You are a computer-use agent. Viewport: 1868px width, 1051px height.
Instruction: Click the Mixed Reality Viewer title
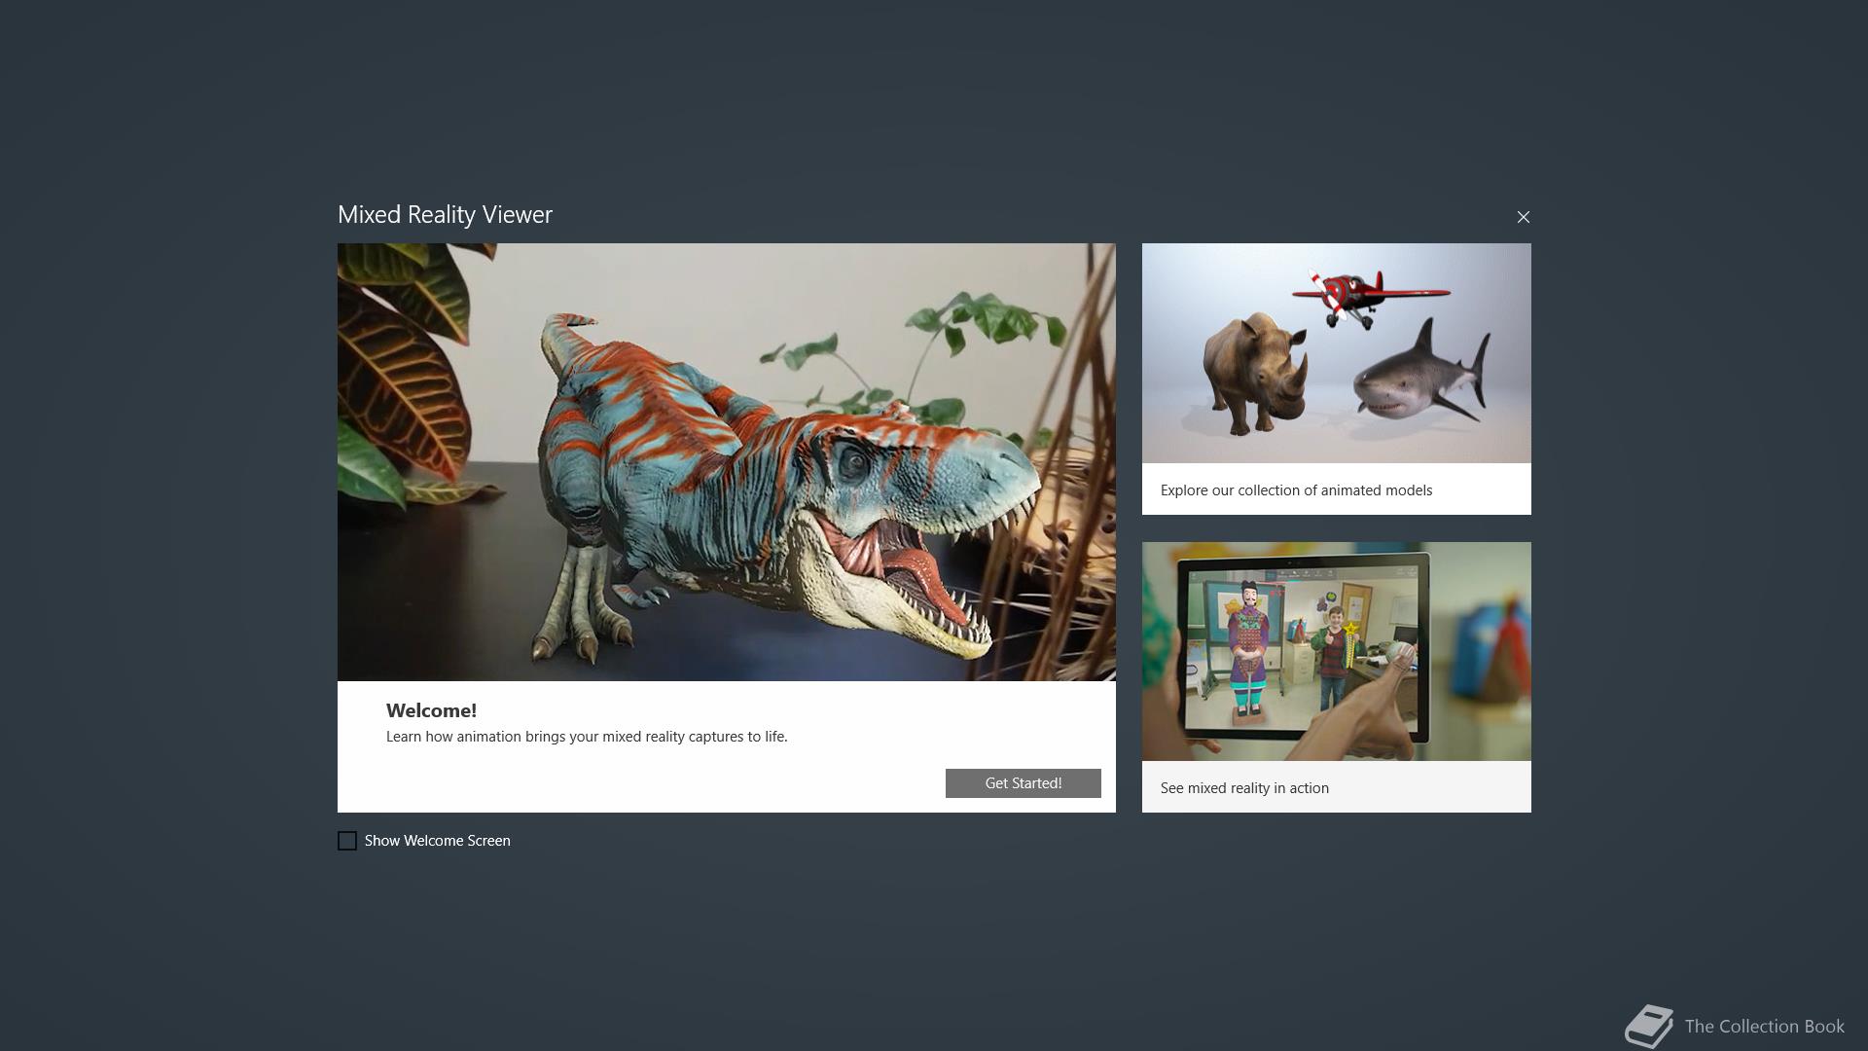[445, 215]
